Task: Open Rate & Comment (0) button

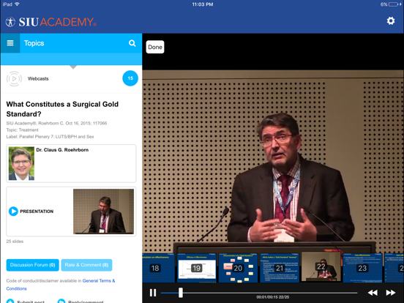Action: coord(86,265)
